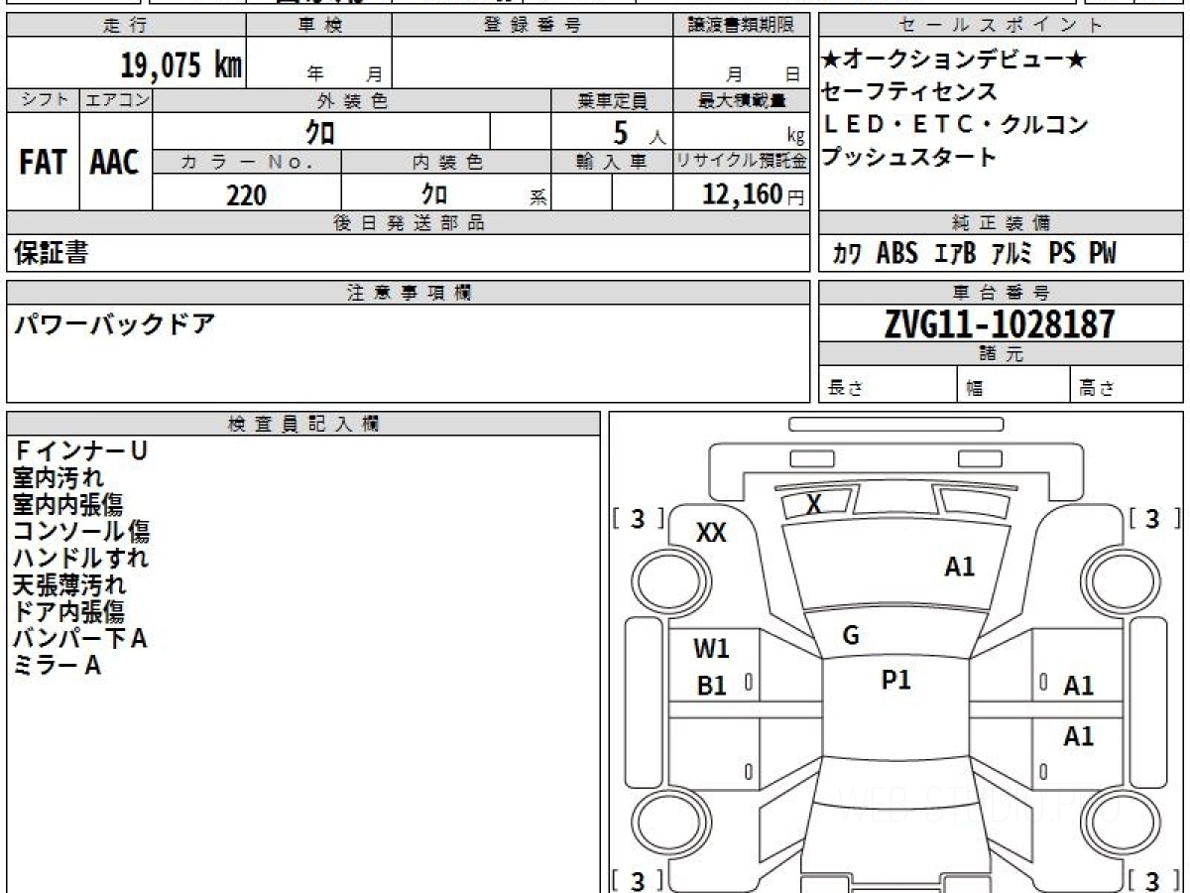Select the PW equipment item

[x=1103, y=254]
